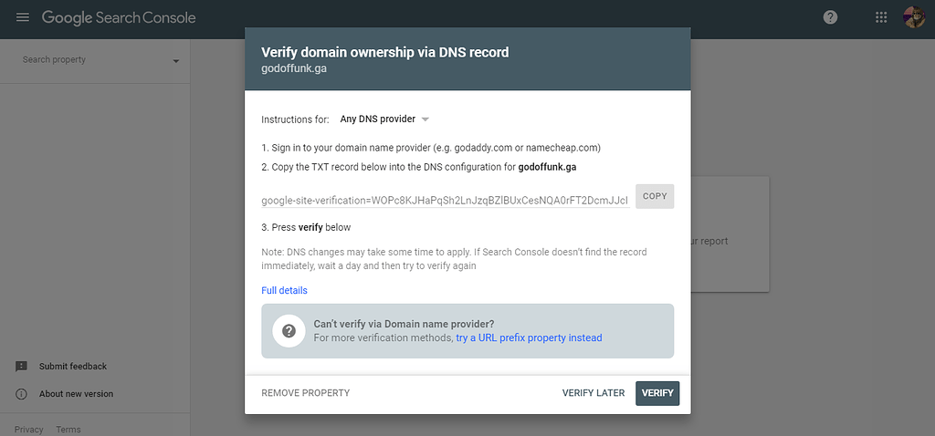Open the account profile avatar
This screenshot has height=436, width=935.
point(914,17)
